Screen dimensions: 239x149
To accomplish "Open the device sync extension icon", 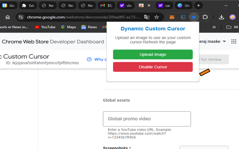I will click(183, 17).
